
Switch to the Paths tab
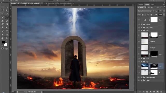pyautogui.click(x=152, y=5)
